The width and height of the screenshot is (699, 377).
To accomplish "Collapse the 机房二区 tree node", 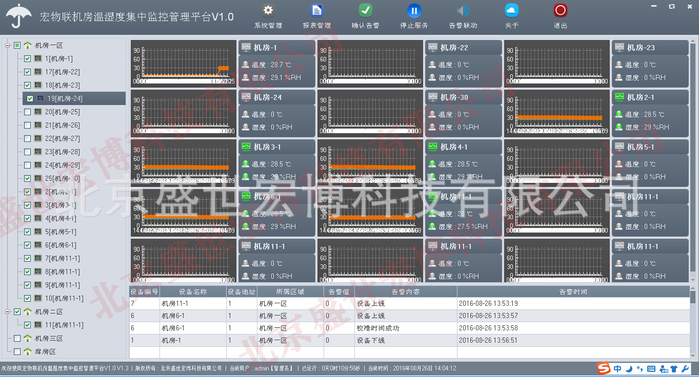I will click(8, 311).
